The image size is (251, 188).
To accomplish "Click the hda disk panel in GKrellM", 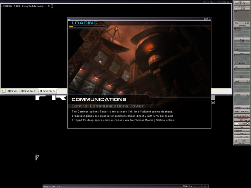I will 242,53.
